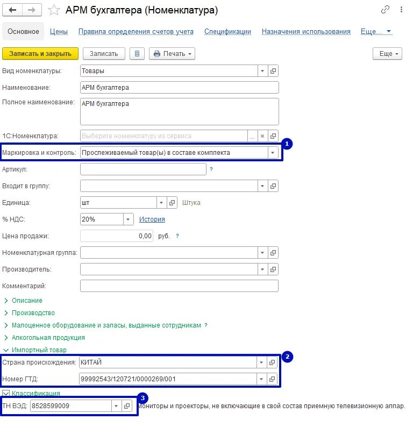
Task: Open Маркировка и контроль dropdown arrow
Action: coord(273,153)
